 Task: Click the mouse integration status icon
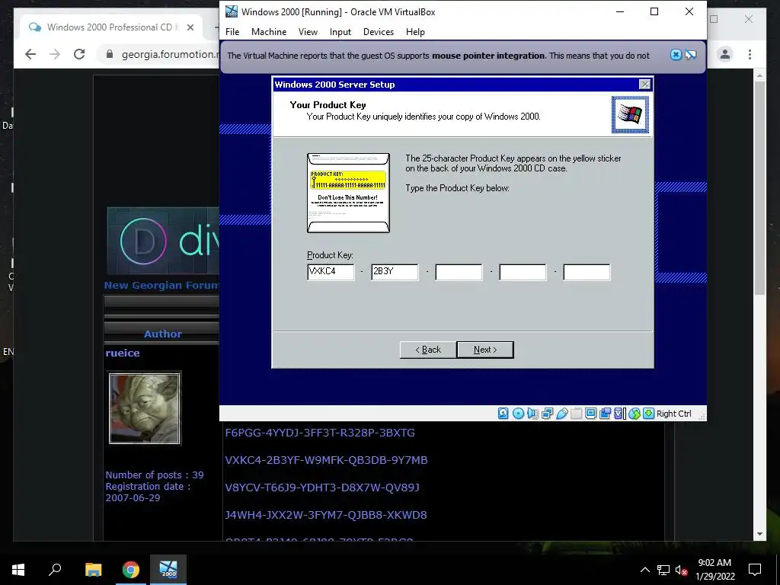[x=635, y=414]
